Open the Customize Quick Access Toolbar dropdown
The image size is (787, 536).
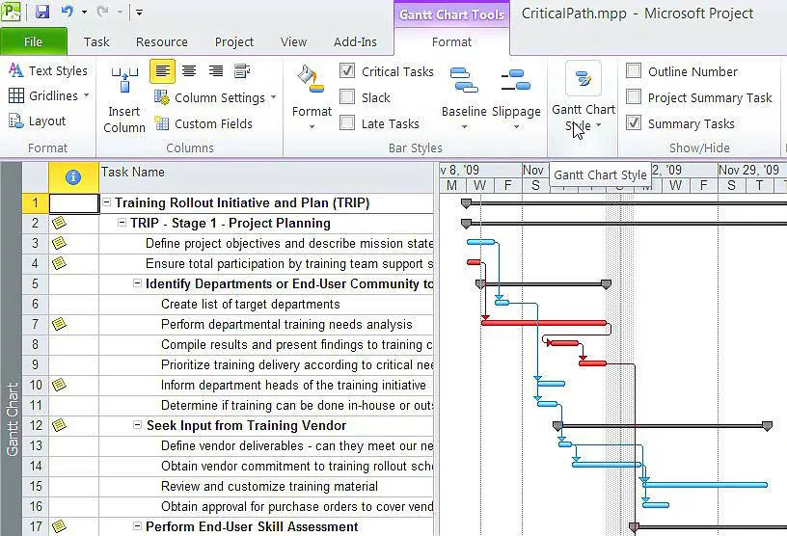[x=139, y=12]
